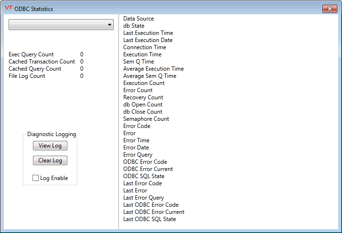Click the Data Source statistic row

coord(139,19)
